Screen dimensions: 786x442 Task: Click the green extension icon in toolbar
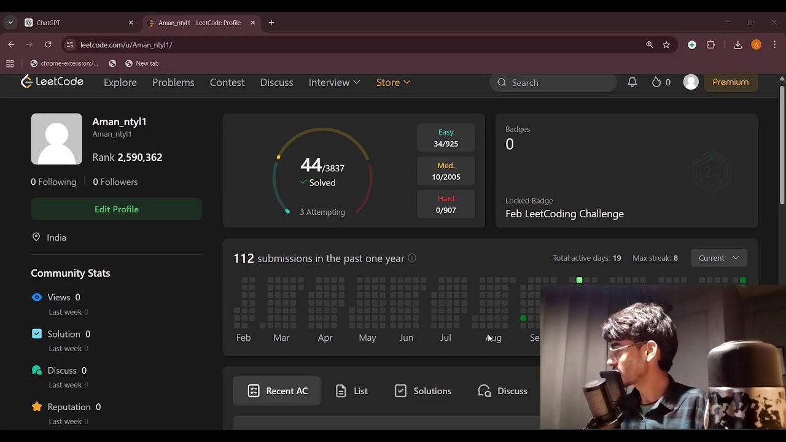(692, 45)
